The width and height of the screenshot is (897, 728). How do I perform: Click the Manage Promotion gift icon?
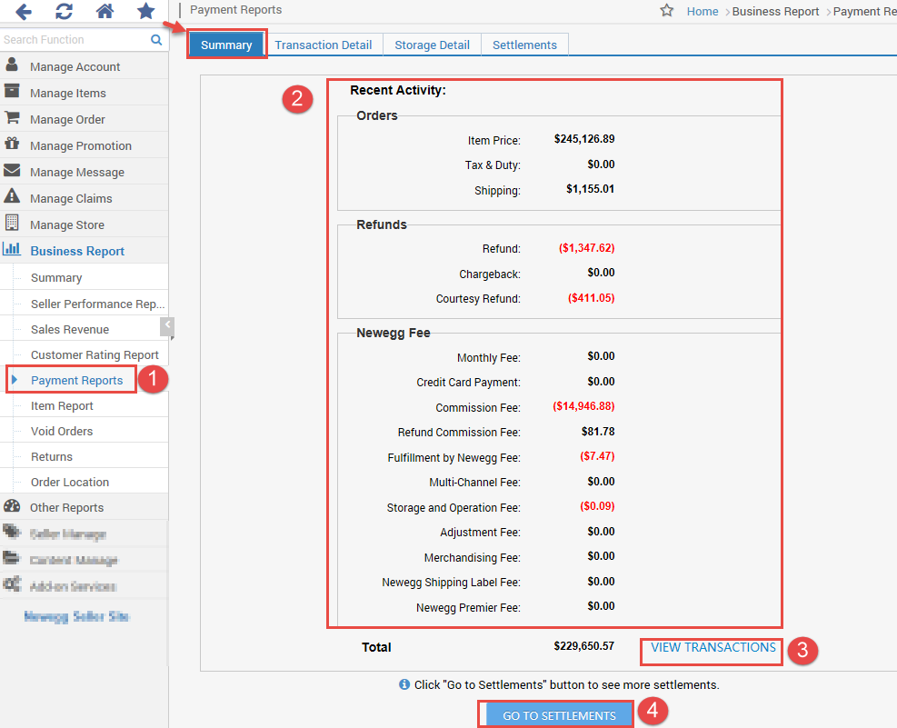pos(12,145)
